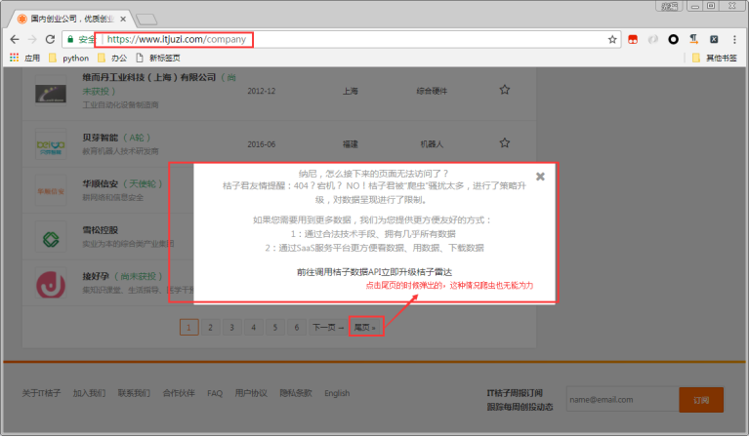Switch site language to English
The height and width of the screenshot is (437, 749).
point(337,393)
